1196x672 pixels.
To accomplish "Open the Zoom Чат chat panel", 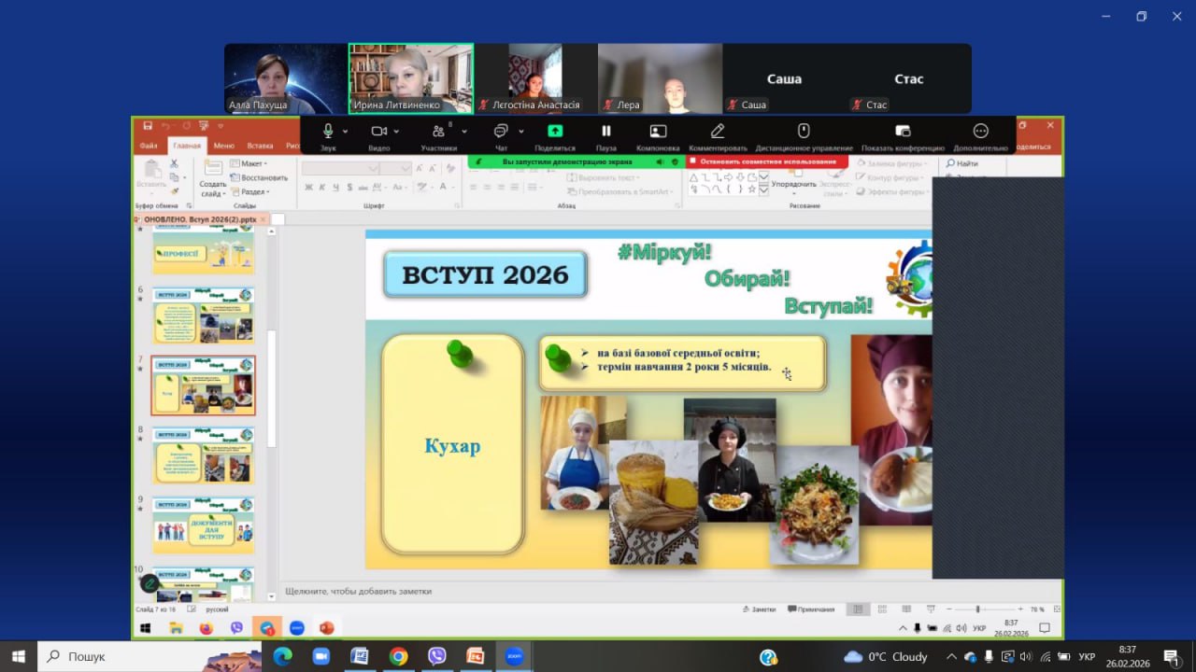I will point(501,132).
